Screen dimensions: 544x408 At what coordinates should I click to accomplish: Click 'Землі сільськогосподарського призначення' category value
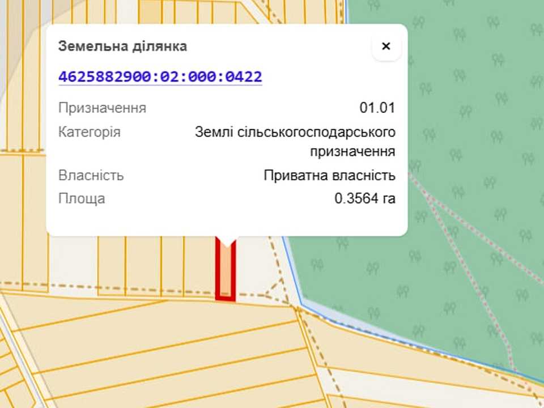click(x=295, y=142)
